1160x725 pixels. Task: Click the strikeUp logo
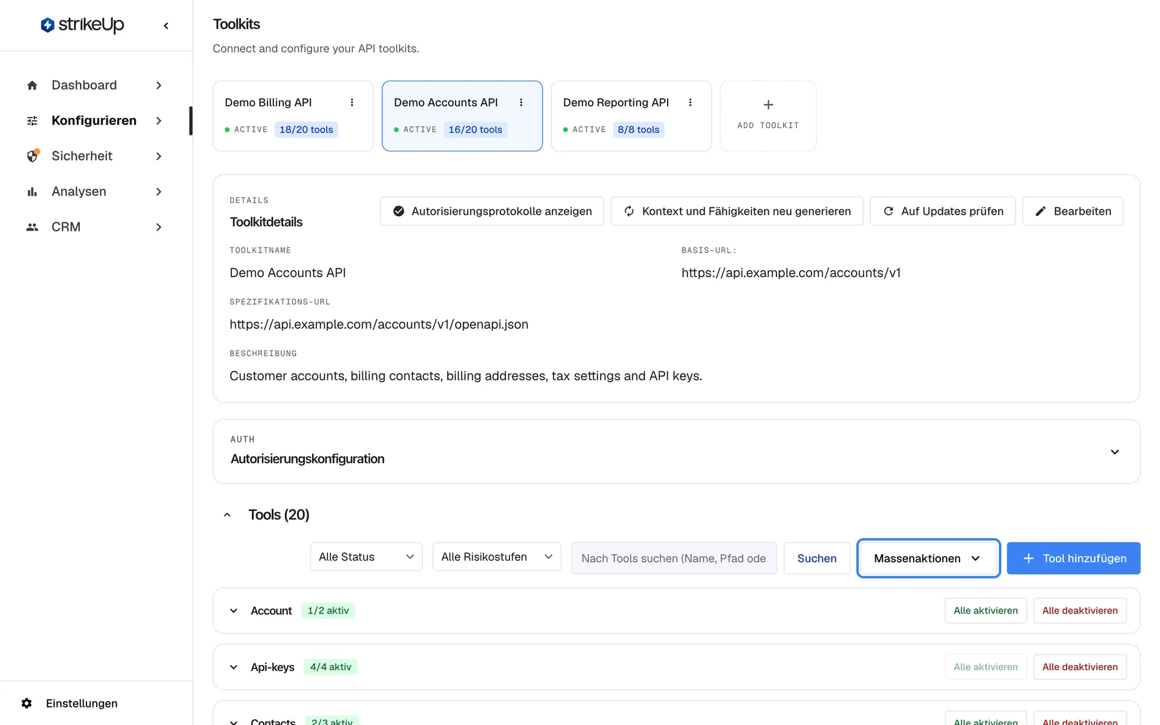coord(82,24)
